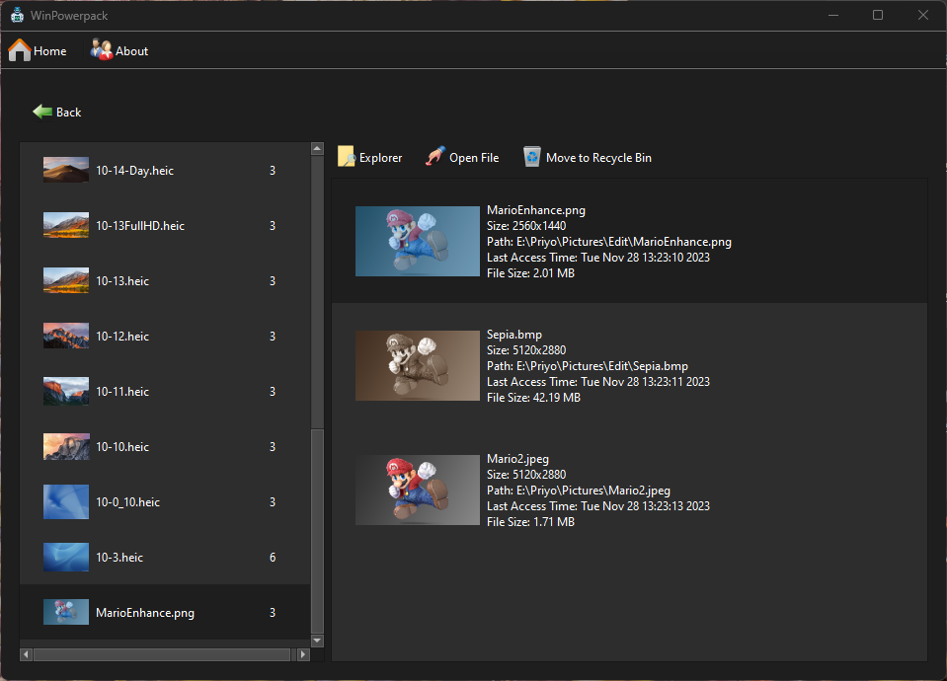Select the 10-13FullHD.heic list entry
Image resolution: width=947 pixels, height=681 pixels.
pyautogui.click(x=140, y=226)
